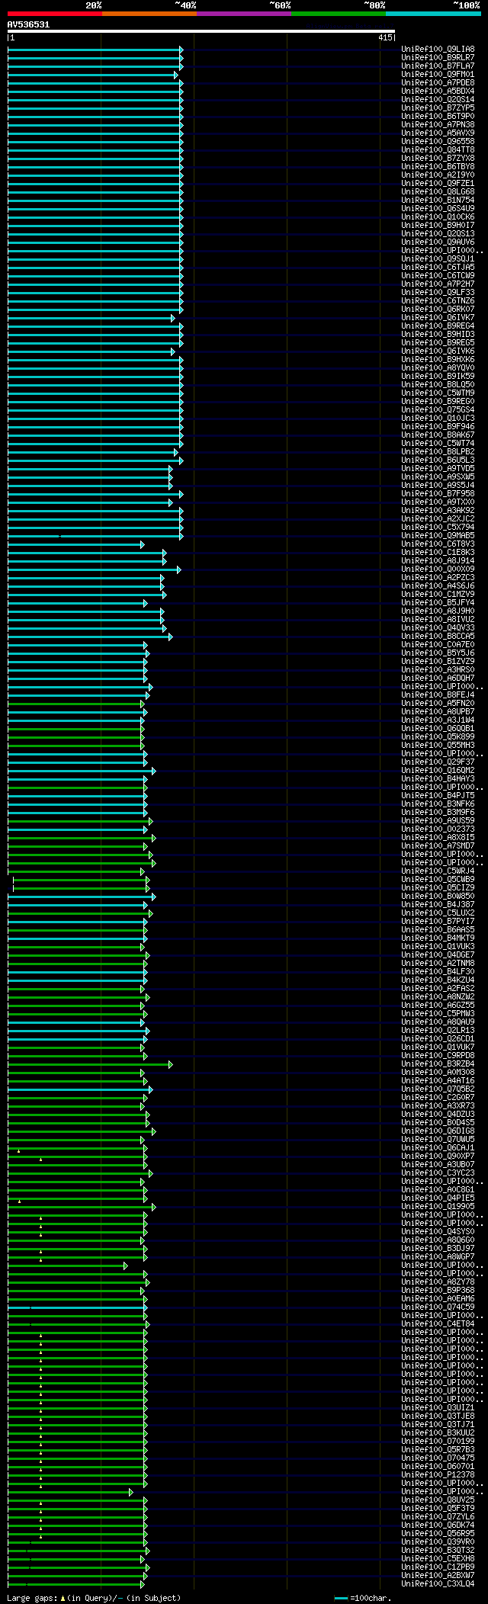Select hit label UniRef100_Q96558
This screenshot has width=488, height=1604.
tap(438, 142)
